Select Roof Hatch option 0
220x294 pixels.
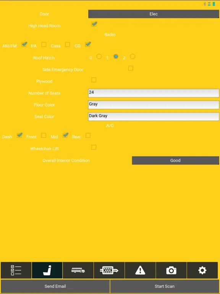[x=99, y=56]
